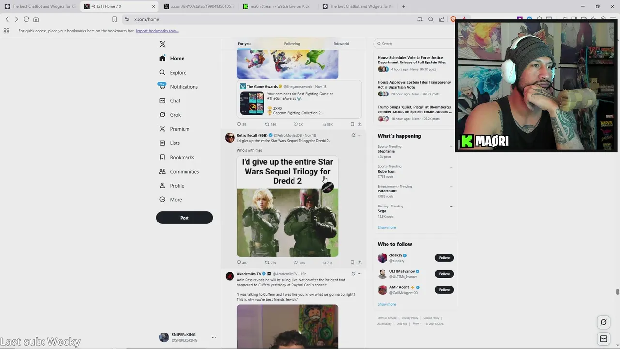
Task: Reply to the Retro Recall post
Action: click(x=242, y=263)
